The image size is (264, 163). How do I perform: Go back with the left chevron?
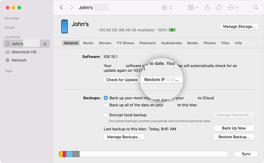[x=61, y=7]
